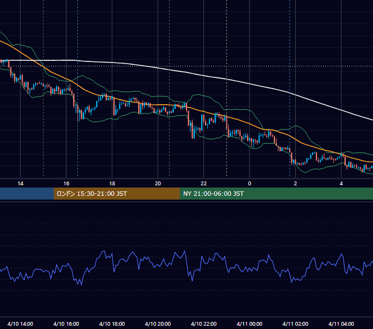Click the 16 hour label on price chart axis
Image resolution: width=373 pixels, height=329 pixels.
coord(66,184)
